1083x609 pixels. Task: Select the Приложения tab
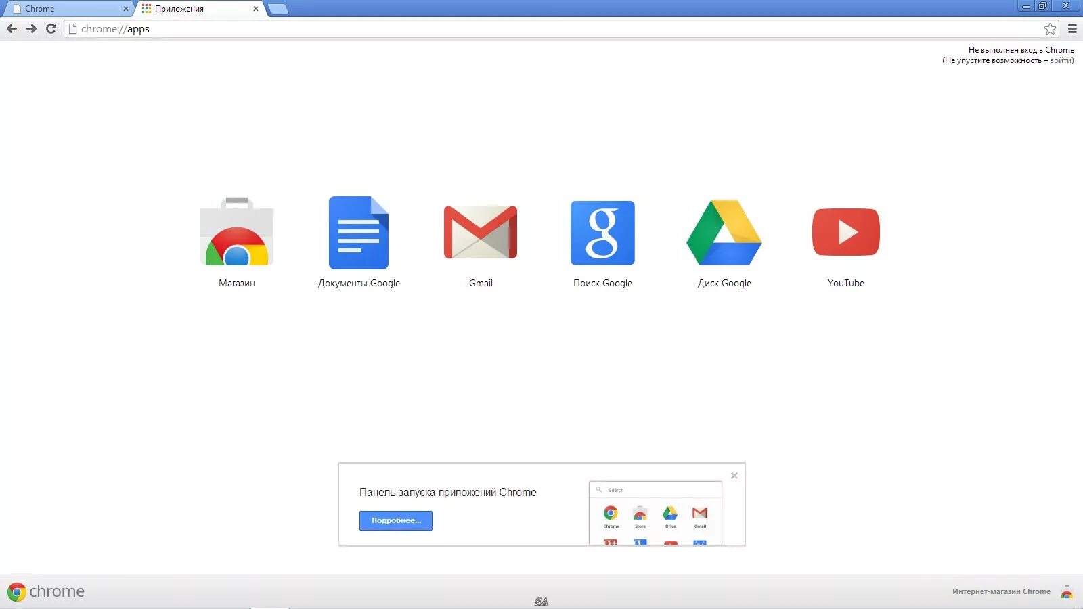(190, 9)
